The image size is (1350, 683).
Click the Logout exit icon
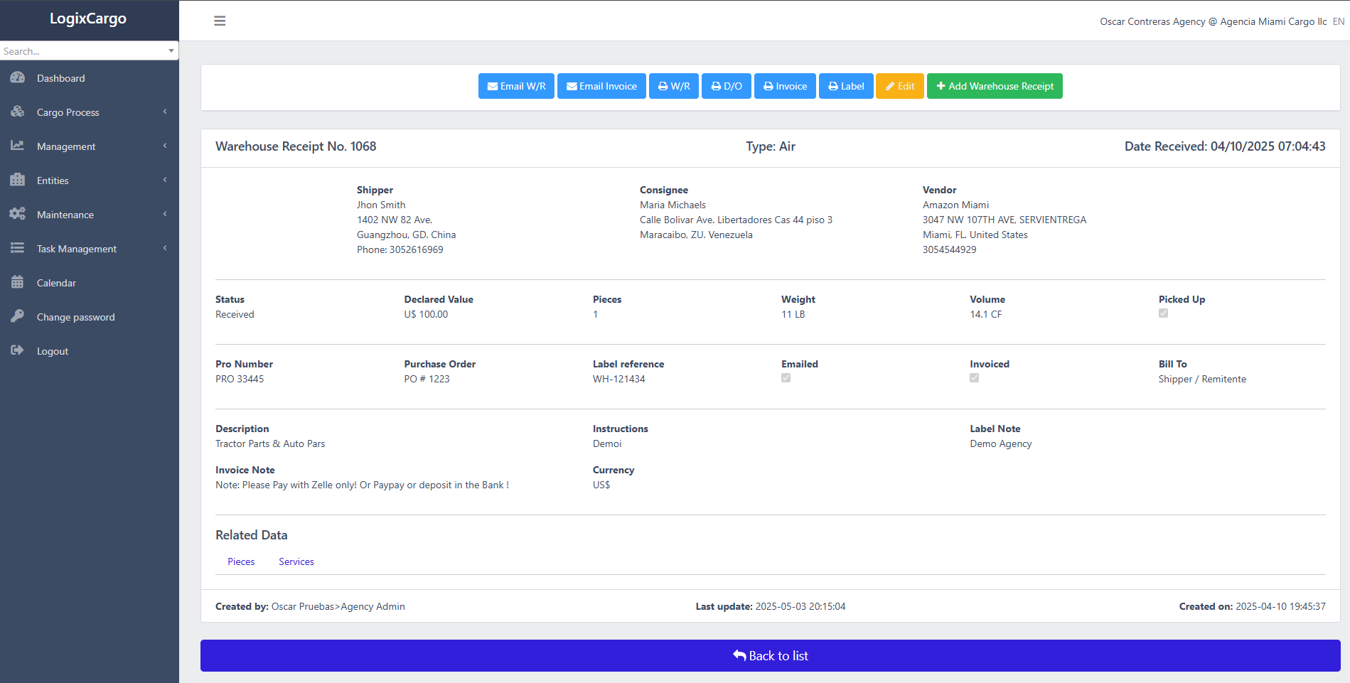point(18,351)
